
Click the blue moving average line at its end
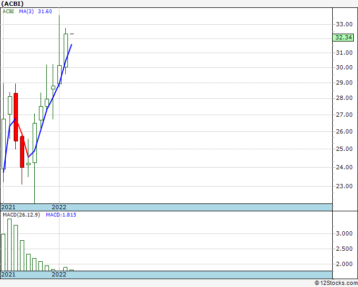click(x=72, y=45)
